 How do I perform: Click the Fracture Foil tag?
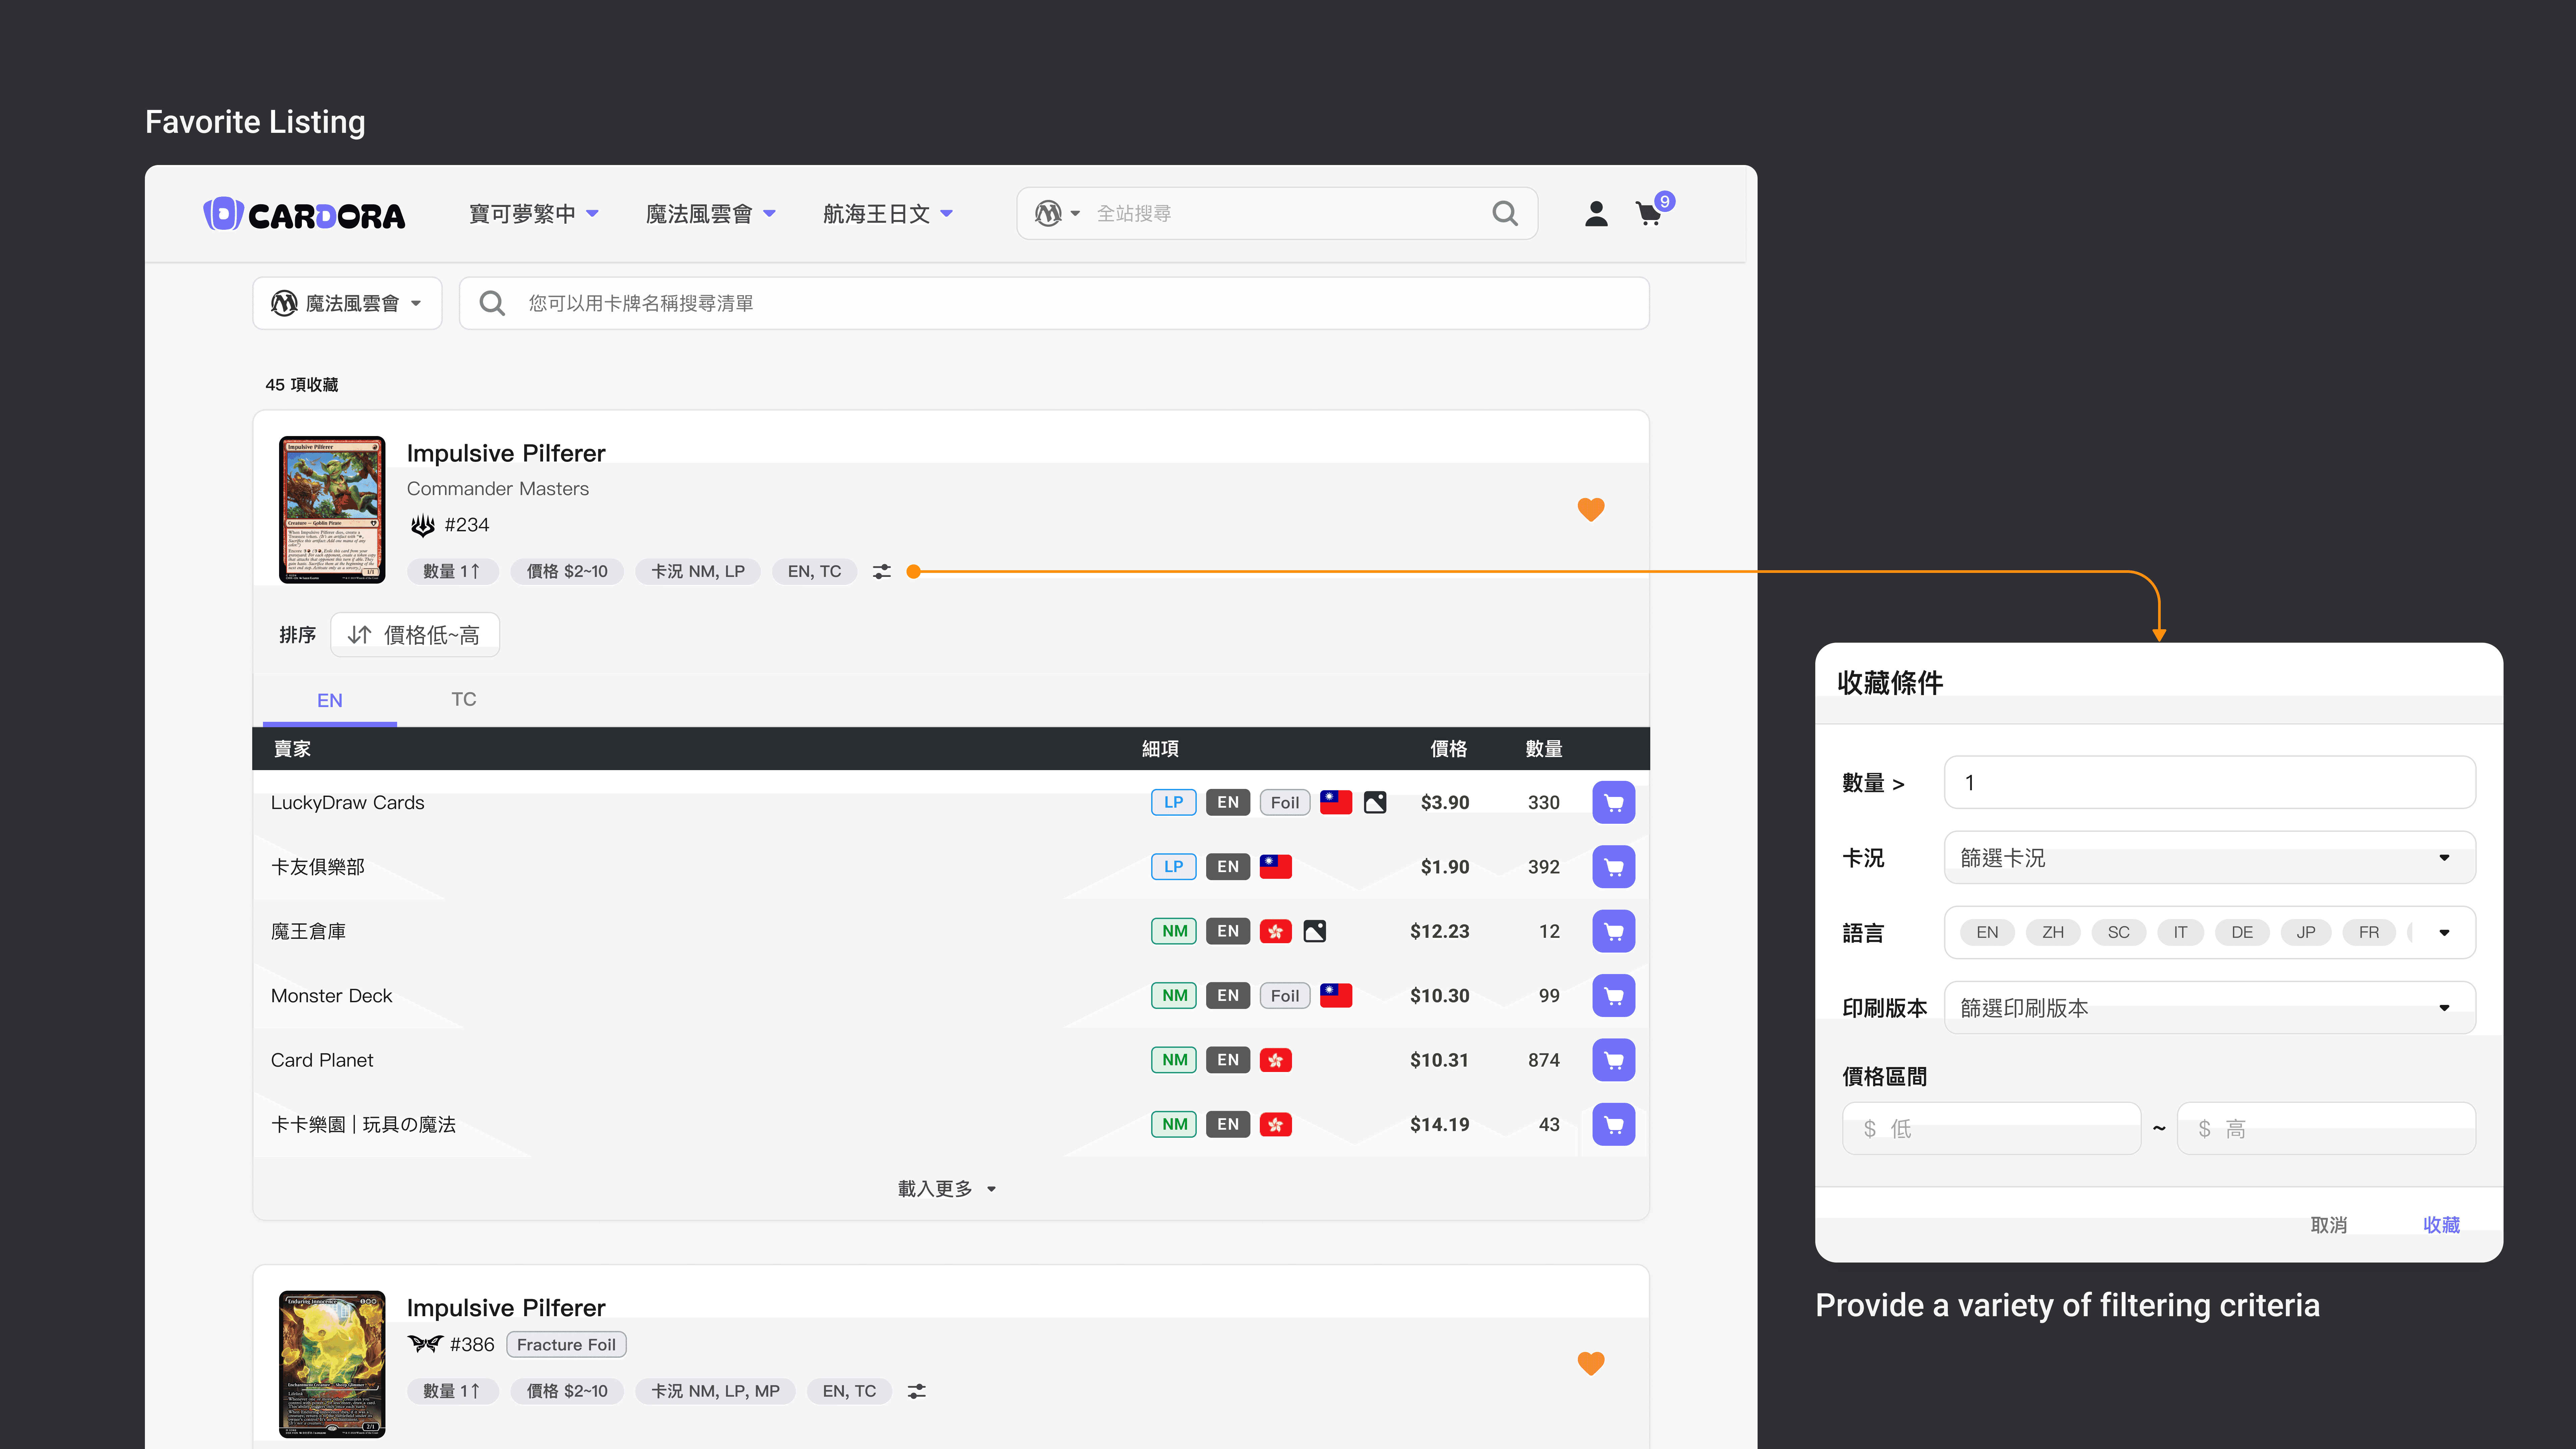(x=566, y=1345)
